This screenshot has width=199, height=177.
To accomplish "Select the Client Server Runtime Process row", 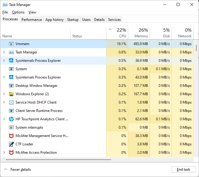I will coord(97,111).
